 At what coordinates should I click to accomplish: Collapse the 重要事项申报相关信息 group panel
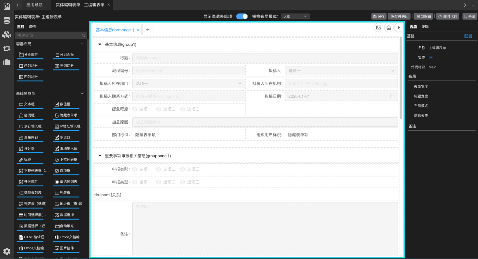[x=100, y=156]
